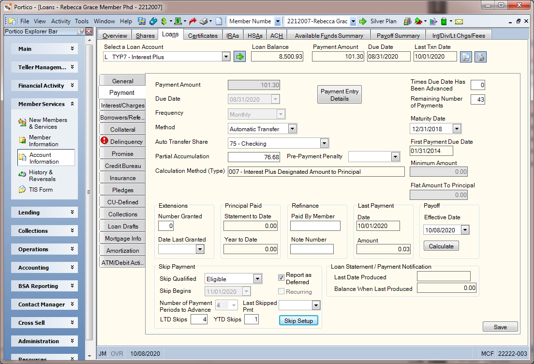Switch to the Payoff Summary tab
This screenshot has width=534, height=364.
click(398, 35)
